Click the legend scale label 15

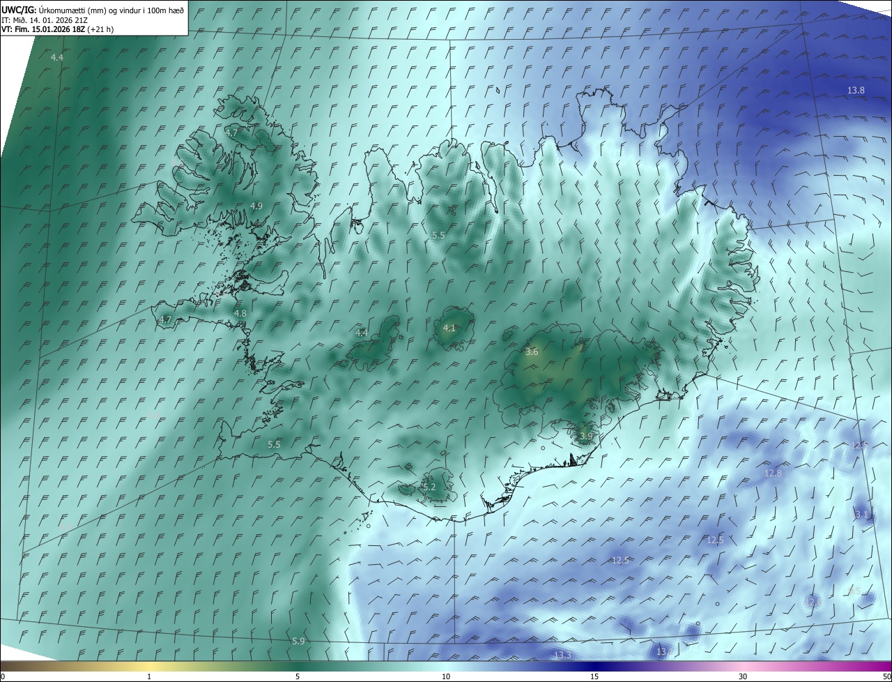tap(594, 676)
